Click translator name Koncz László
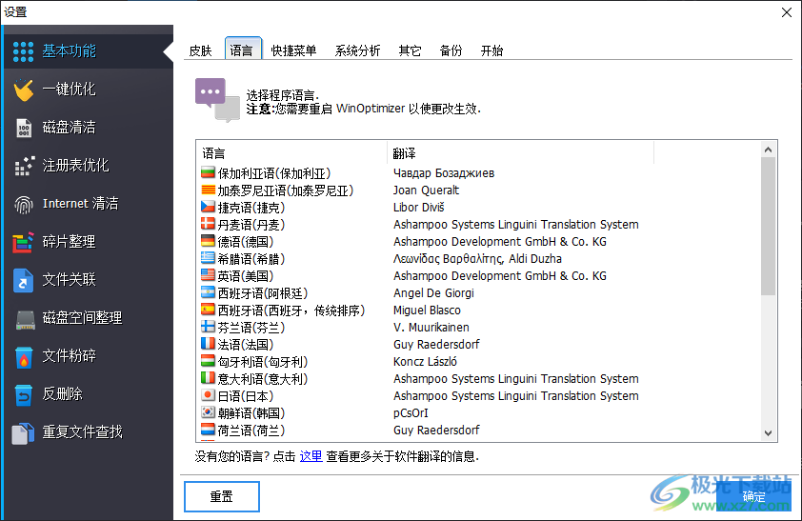 pos(425,362)
